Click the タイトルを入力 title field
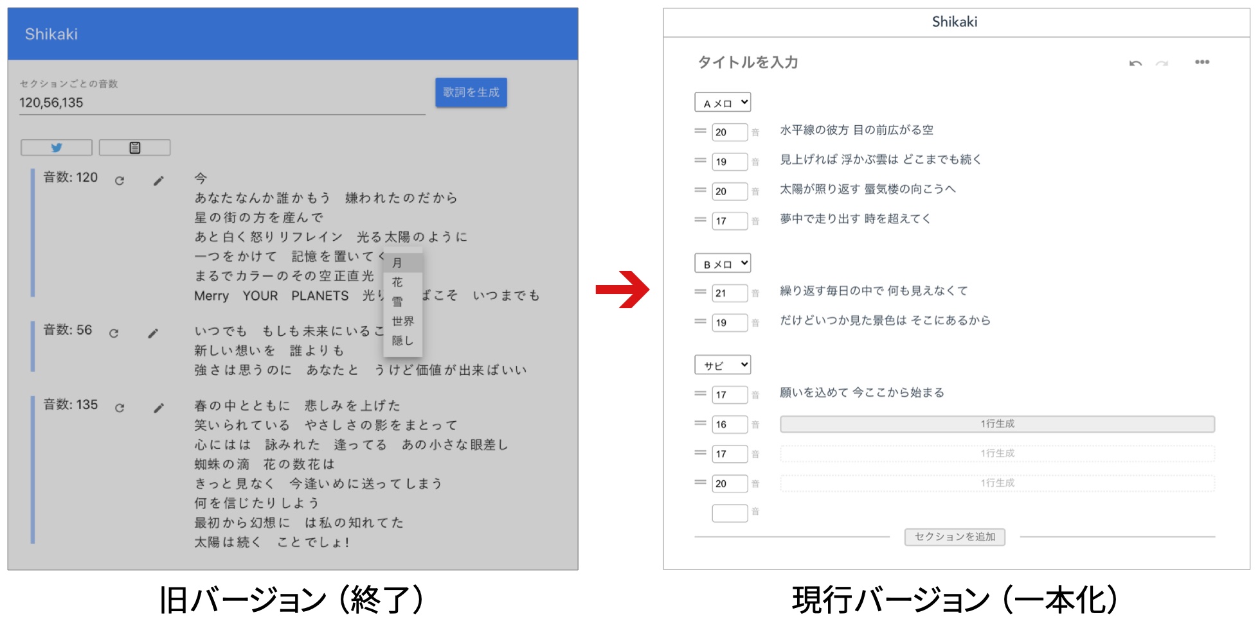 748,62
